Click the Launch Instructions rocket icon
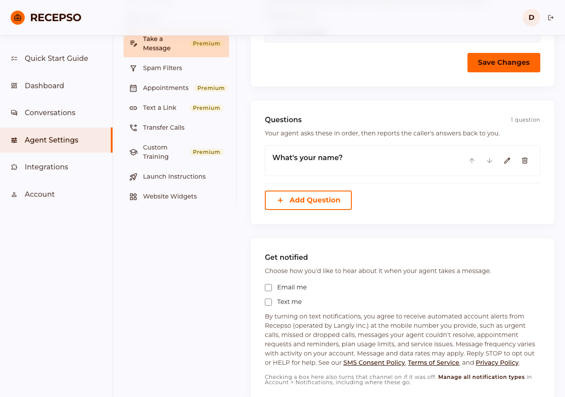Screen dimensions: 565x397 pyautogui.click(x=133, y=177)
